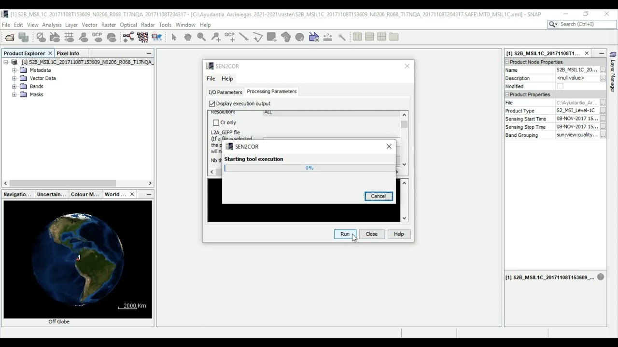Switch to I/O Parameters tab

pos(225,92)
